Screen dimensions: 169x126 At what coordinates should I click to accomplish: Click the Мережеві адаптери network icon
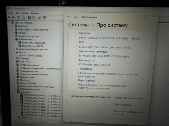[17, 71]
